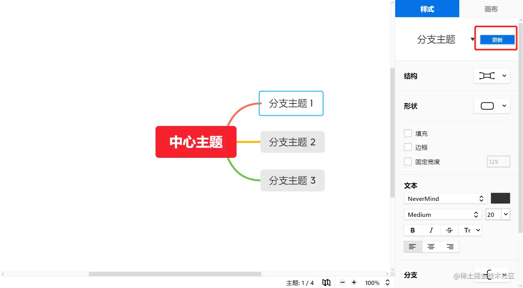
Task: Select center text alignment
Action: coord(431,246)
